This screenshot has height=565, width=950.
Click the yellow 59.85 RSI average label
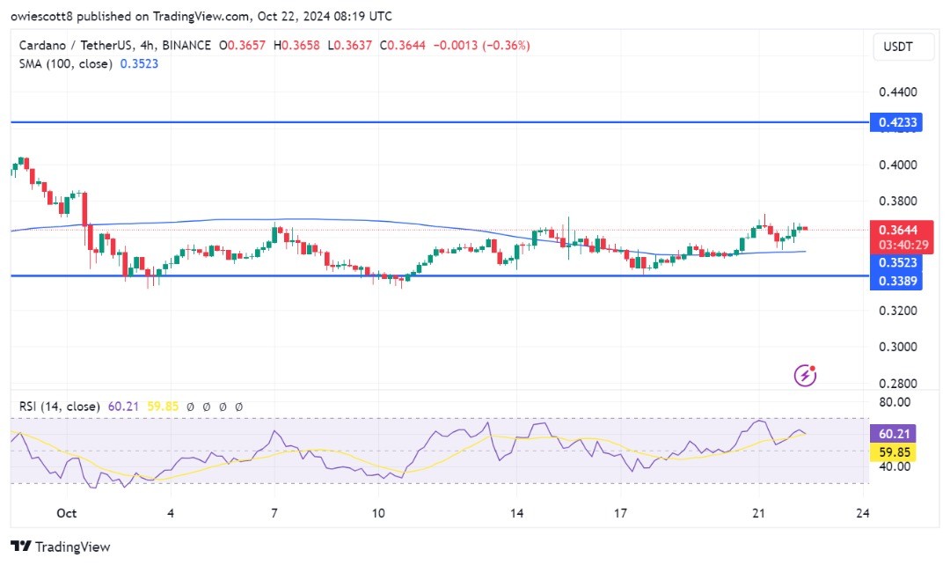pyautogui.click(x=893, y=452)
